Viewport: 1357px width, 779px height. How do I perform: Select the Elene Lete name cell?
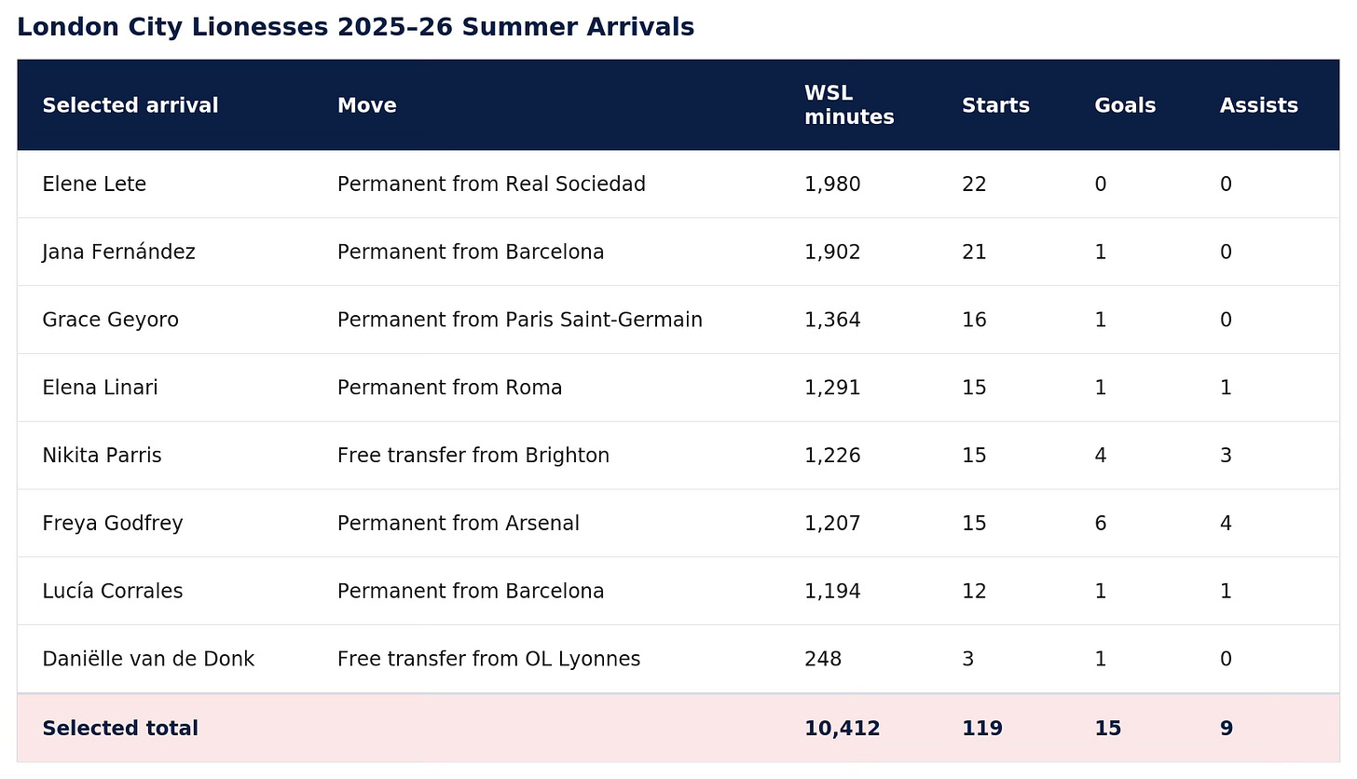[x=94, y=184]
